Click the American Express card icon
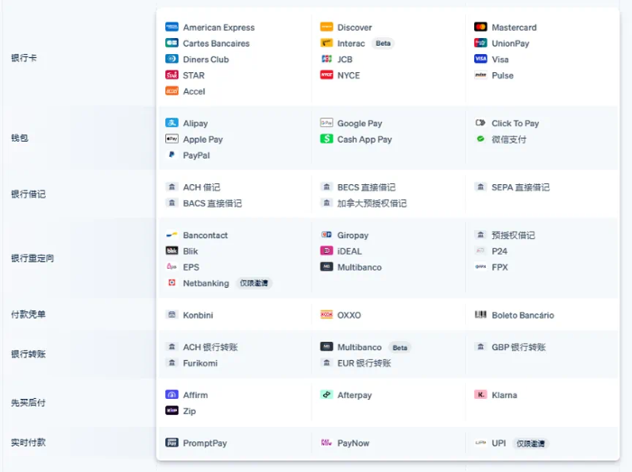 (x=172, y=27)
